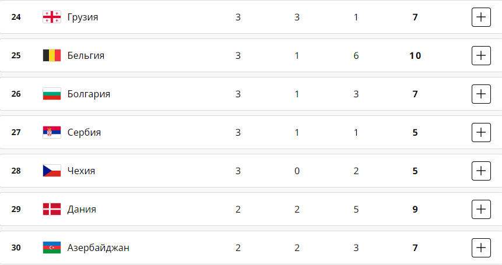Screen dimensions: 502x265
Task: Click the Georgia flag icon
Action: pos(51,17)
